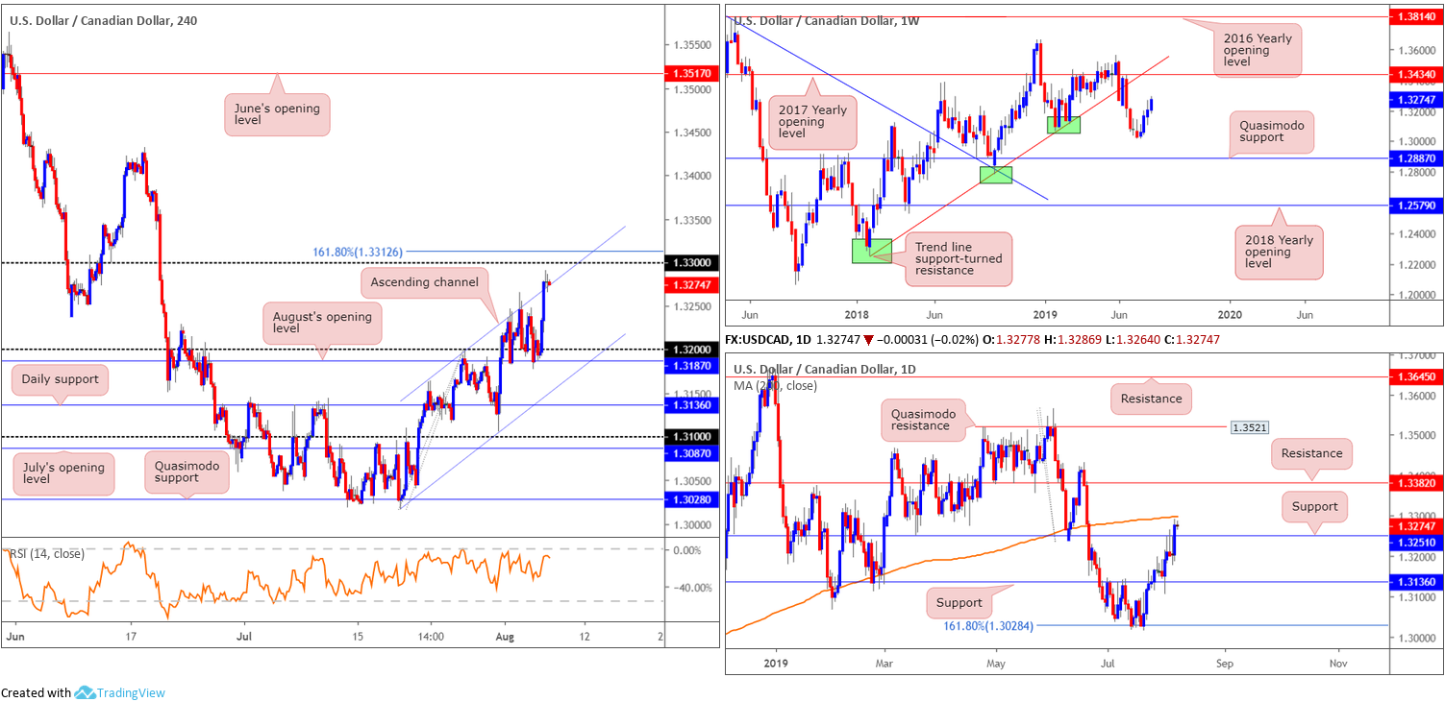Viewport: 1445px width, 702px height.
Task: Select the June's opening level callout
Action: tap(277, 113)
